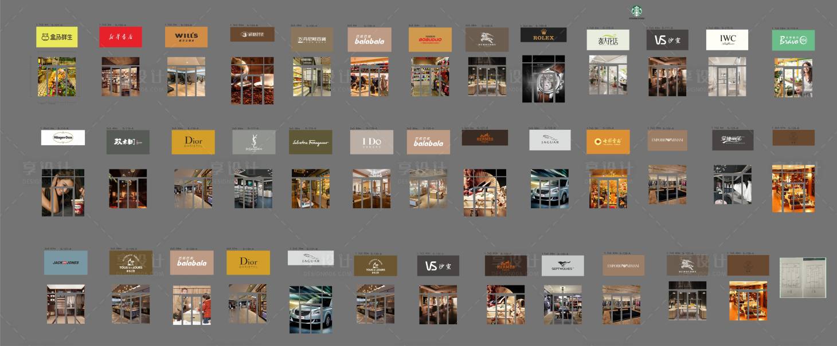Click the orange 七彩云南 sign
Viewport: 837px width, 346px height.
click(608, 142)
